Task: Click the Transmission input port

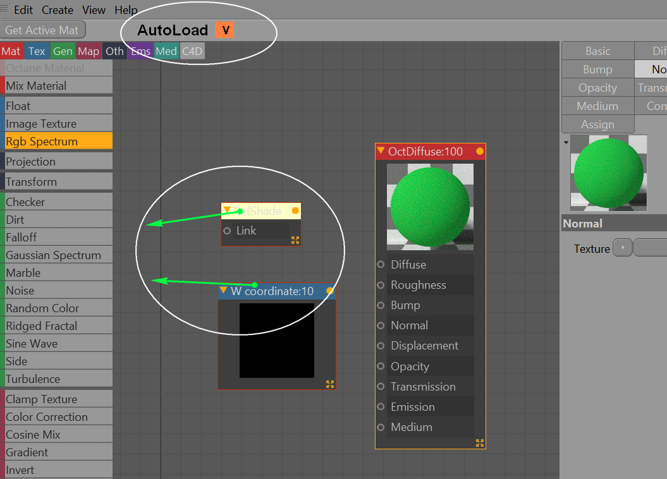Action: [381, 386]
